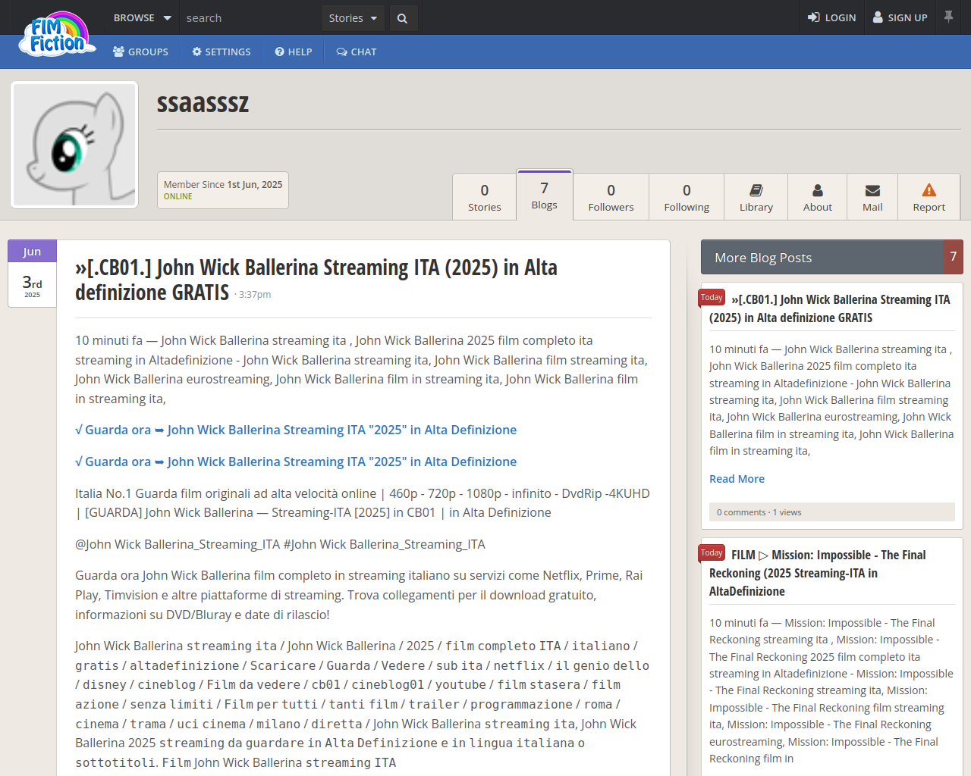Open the Browse dropdown menu
The image size is (971, 776).
pos(142,17)
